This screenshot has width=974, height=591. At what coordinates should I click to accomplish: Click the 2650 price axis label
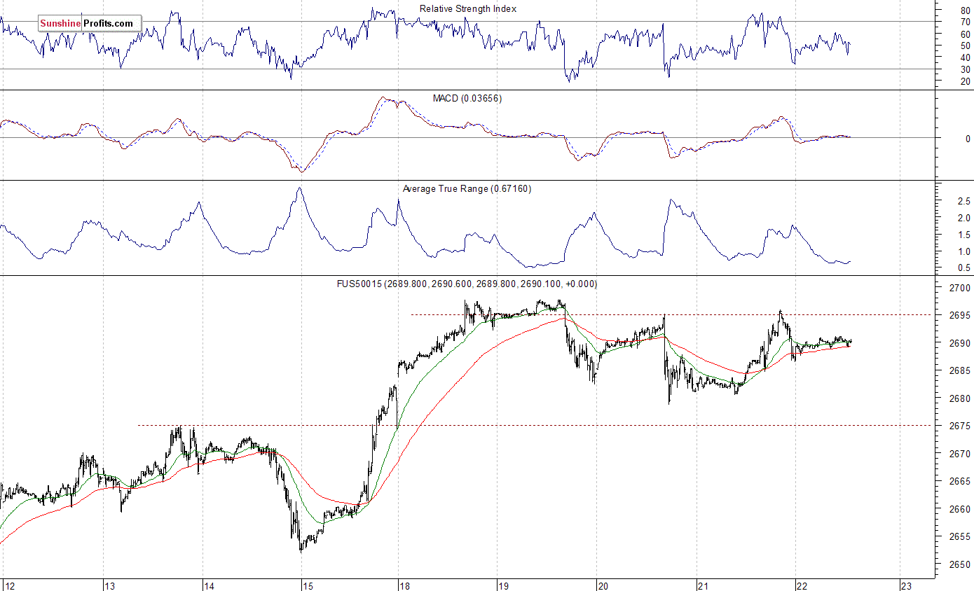click(961, 564)
